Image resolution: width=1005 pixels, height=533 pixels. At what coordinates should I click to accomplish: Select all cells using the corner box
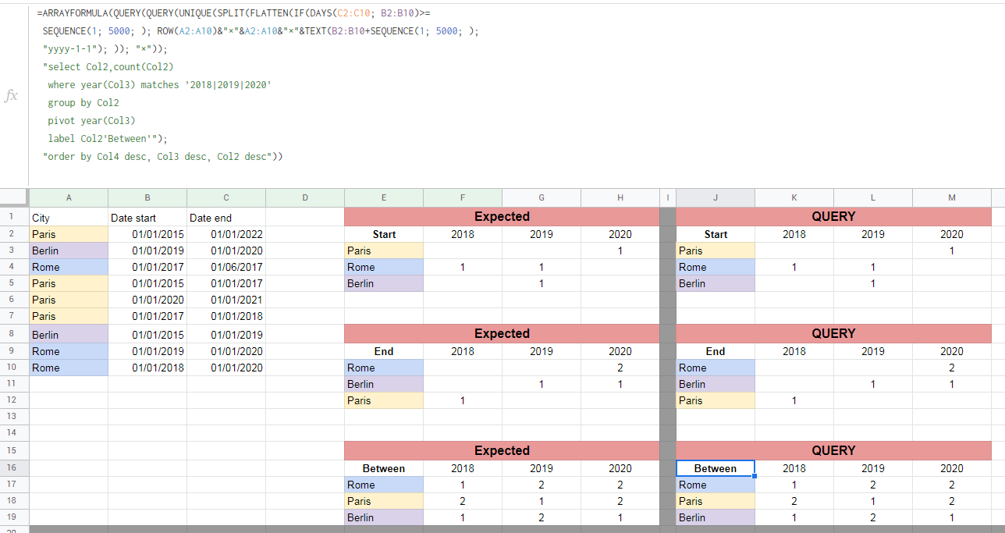pos(15,197)
